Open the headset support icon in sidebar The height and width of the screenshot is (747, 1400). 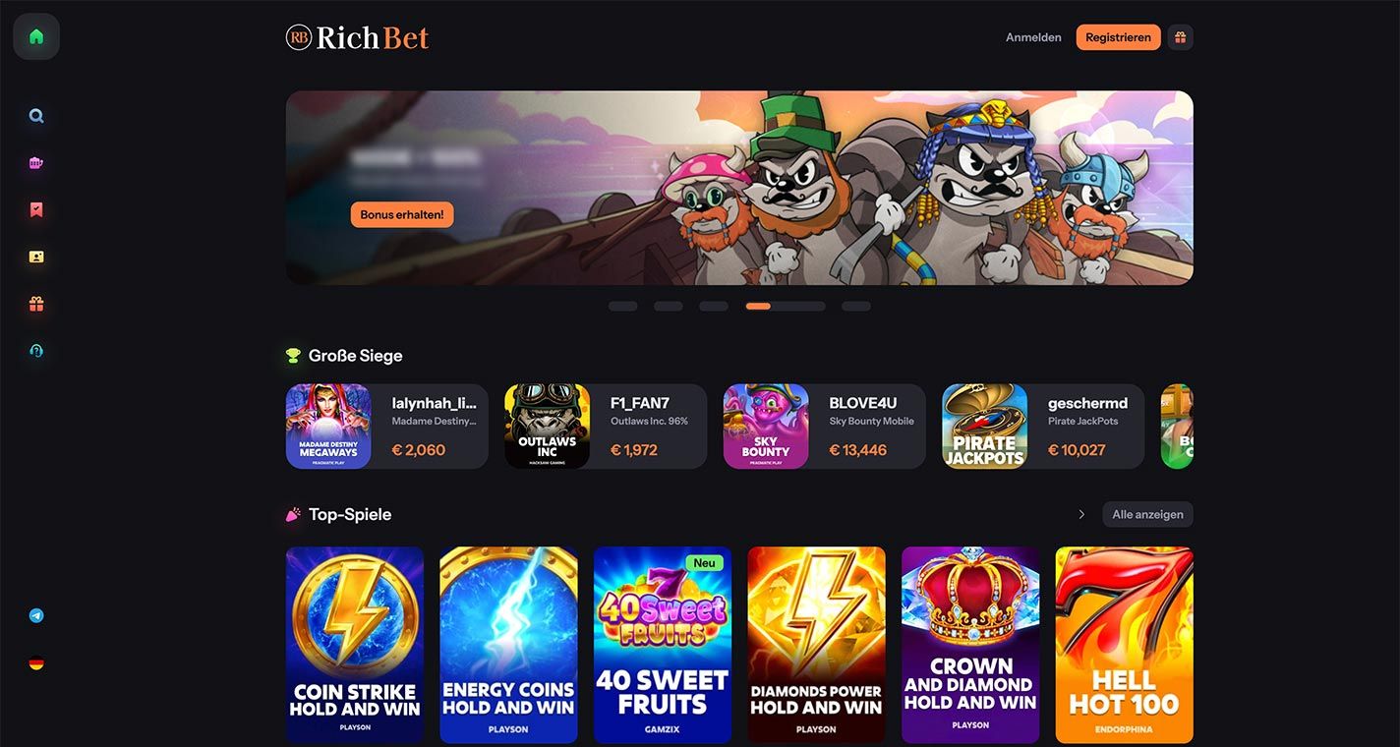(36, 351)
